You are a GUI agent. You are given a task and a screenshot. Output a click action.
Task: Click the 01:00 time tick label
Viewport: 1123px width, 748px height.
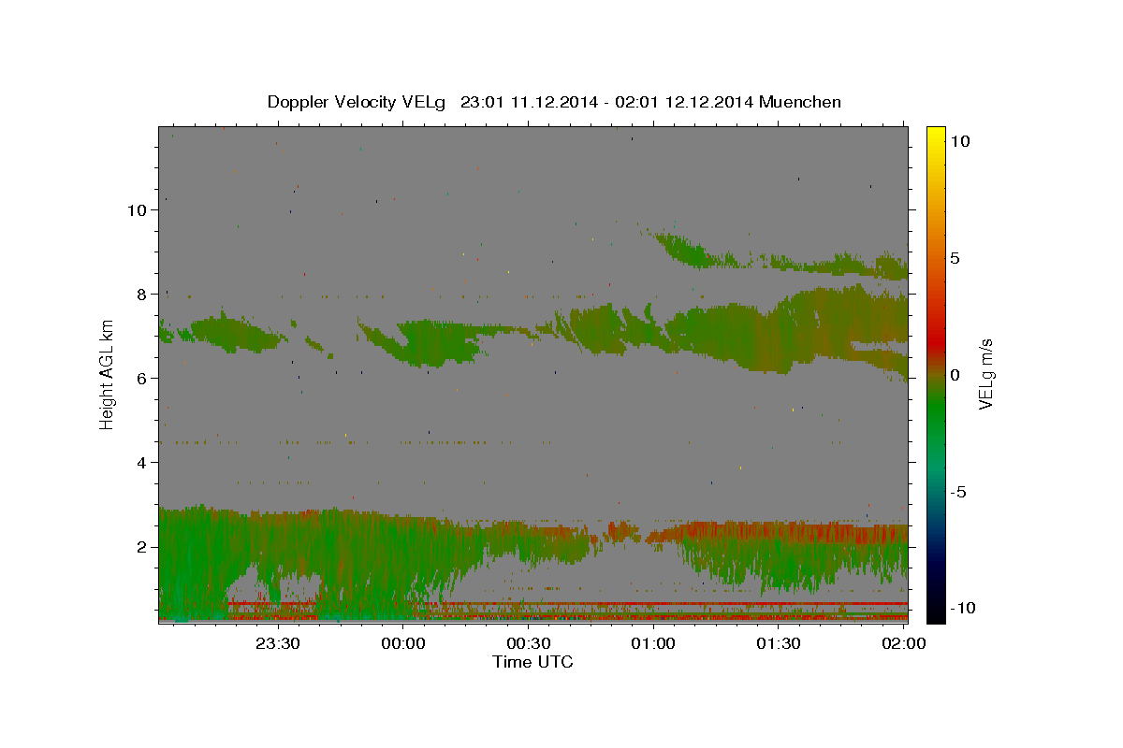(x=653, y=643)
